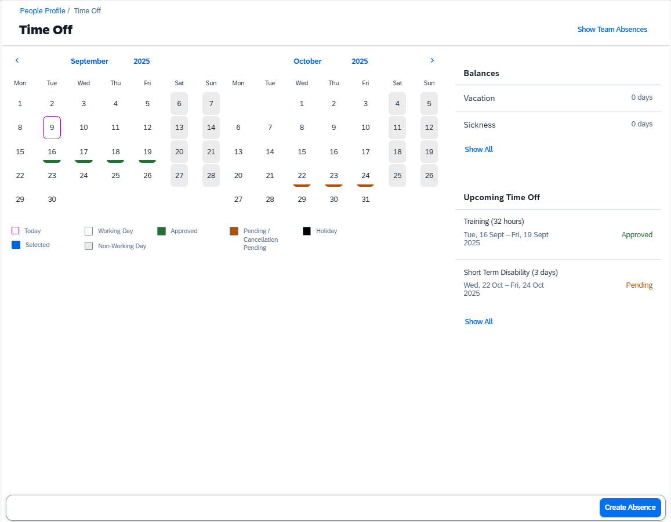Open the approved Training time off entry

(x=558, y=232)
